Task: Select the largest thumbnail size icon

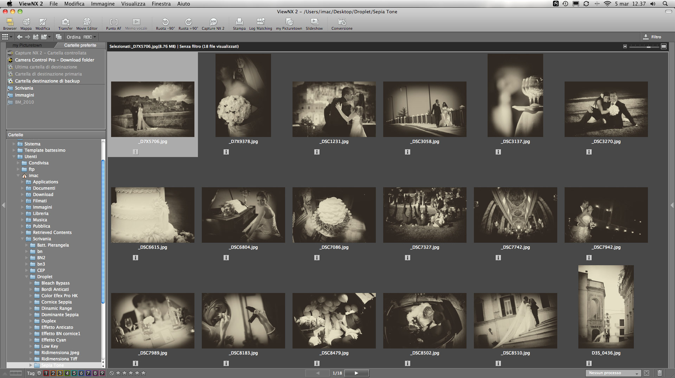Action: click(x=664, y=46)
